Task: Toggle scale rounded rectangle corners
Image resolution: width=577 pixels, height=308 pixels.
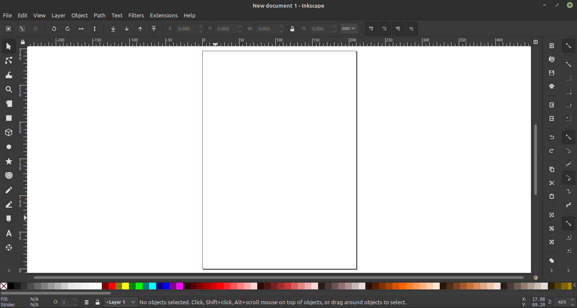Action: (384, 29)
